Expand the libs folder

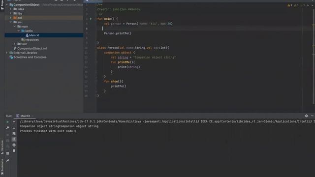(10, 13)
